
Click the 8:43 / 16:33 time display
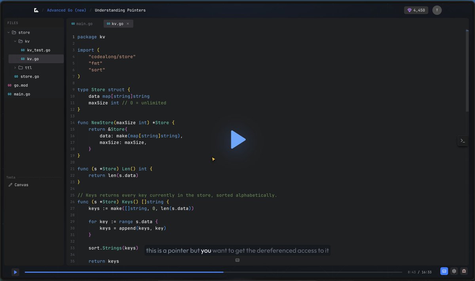point(420,272)
